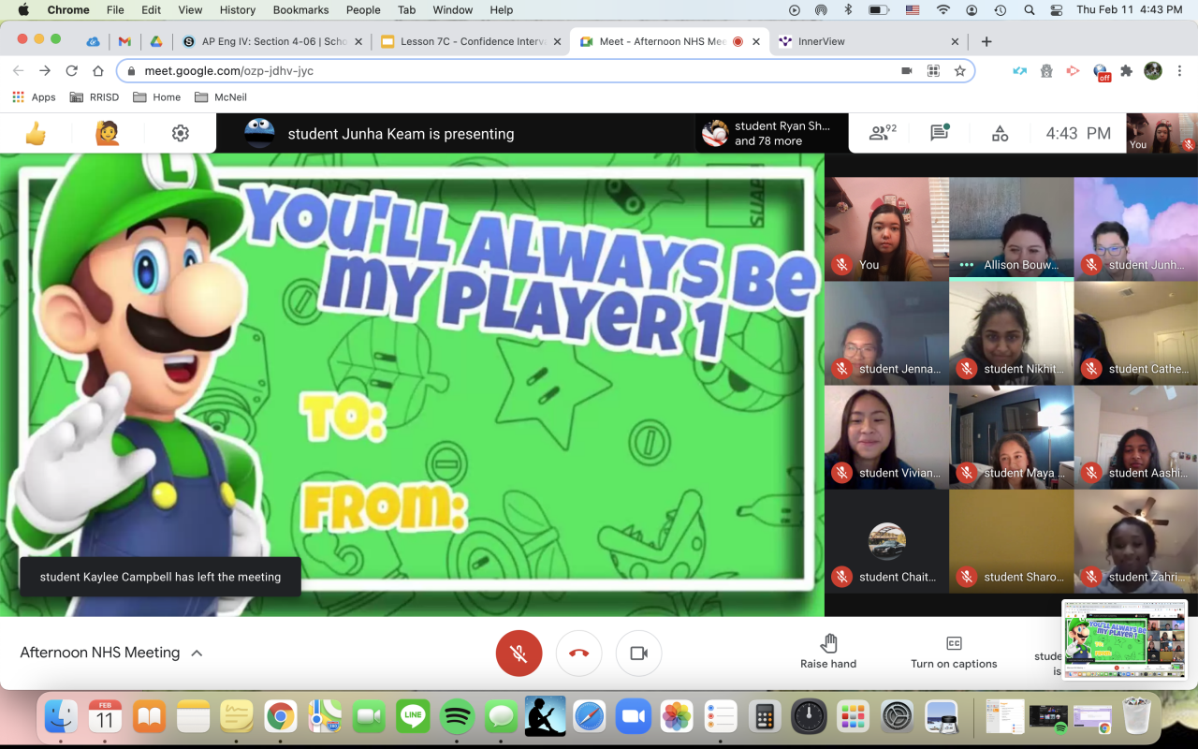This screenshot has height=749, width=1198.
Task: Click the thumbs up reaction icon
Action: (x=36, y=134)
